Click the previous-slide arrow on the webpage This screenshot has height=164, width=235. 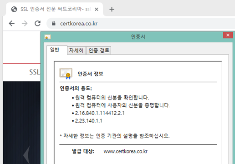pos(26,155)
